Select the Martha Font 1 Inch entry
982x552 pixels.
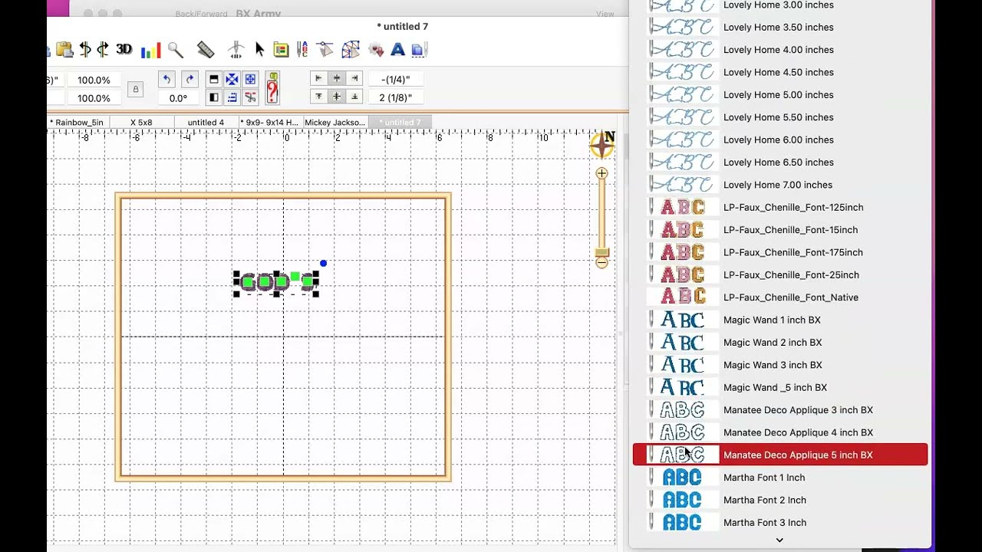point(764,477)
